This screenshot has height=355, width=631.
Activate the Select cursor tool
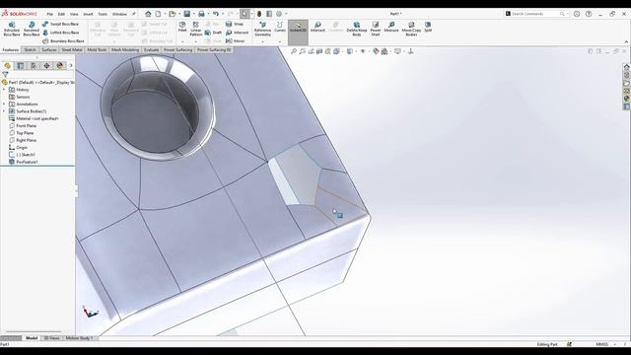[x=245, y=14]
